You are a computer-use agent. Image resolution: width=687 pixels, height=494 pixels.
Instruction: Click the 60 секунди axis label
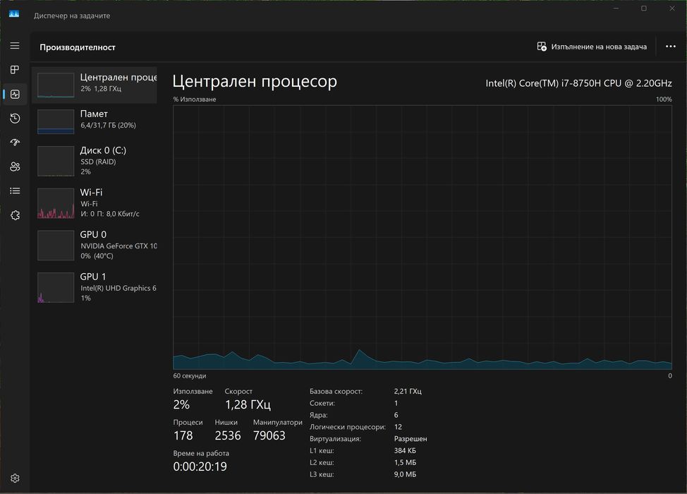point(189,375)
